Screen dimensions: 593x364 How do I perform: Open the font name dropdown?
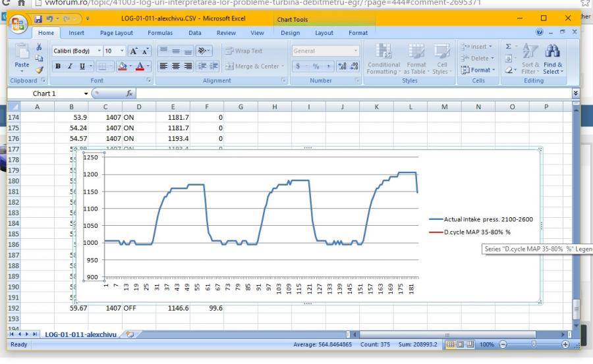click(99, 51)
